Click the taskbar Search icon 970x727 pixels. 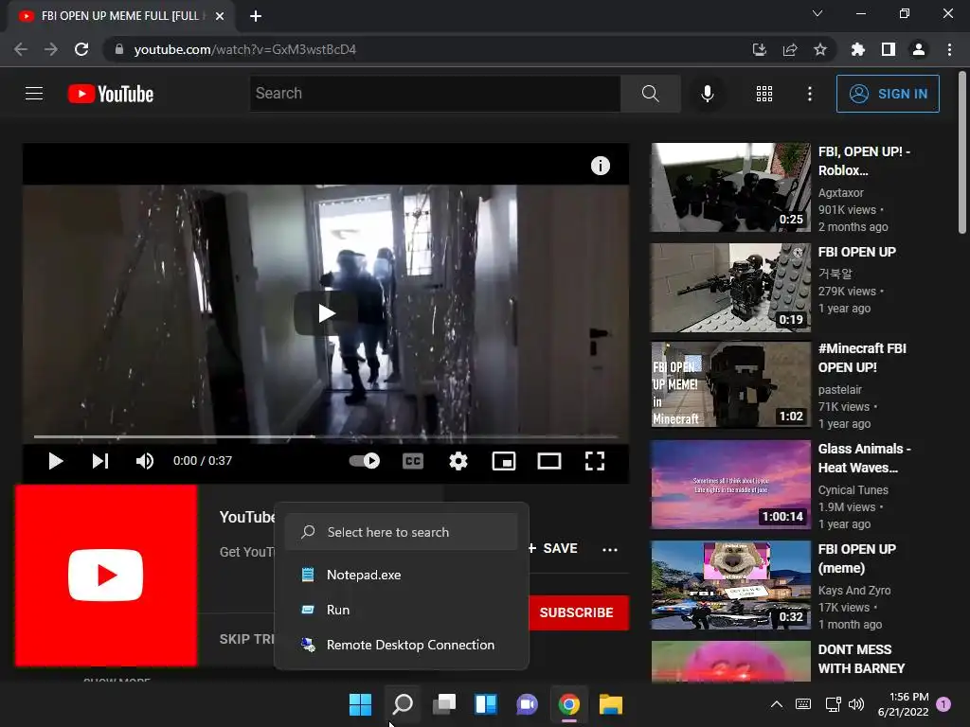(x=402, y=704)
